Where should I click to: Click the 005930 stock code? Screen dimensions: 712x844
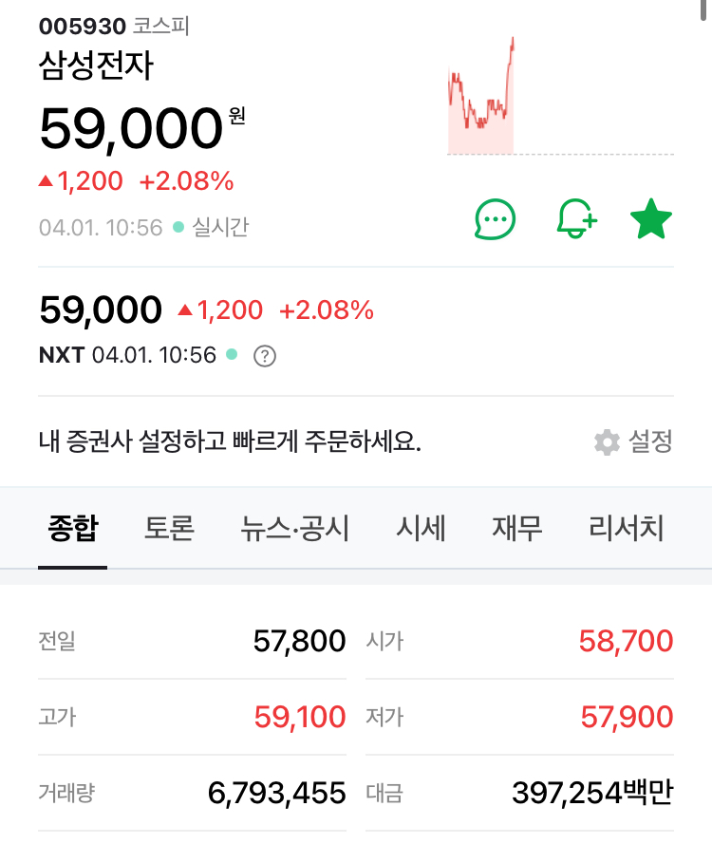pyautogui.click(x=82, y=26)
